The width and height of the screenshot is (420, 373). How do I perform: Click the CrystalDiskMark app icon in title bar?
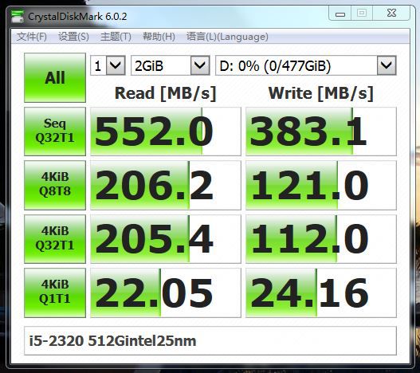18,17
